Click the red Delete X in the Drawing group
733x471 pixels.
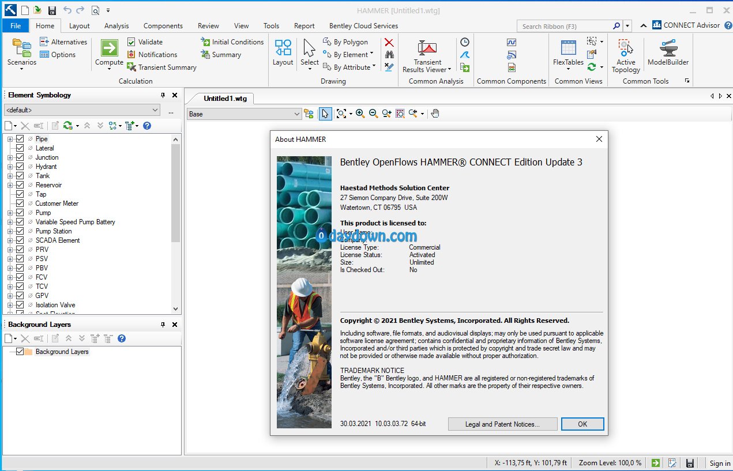(x=389, y=42)
